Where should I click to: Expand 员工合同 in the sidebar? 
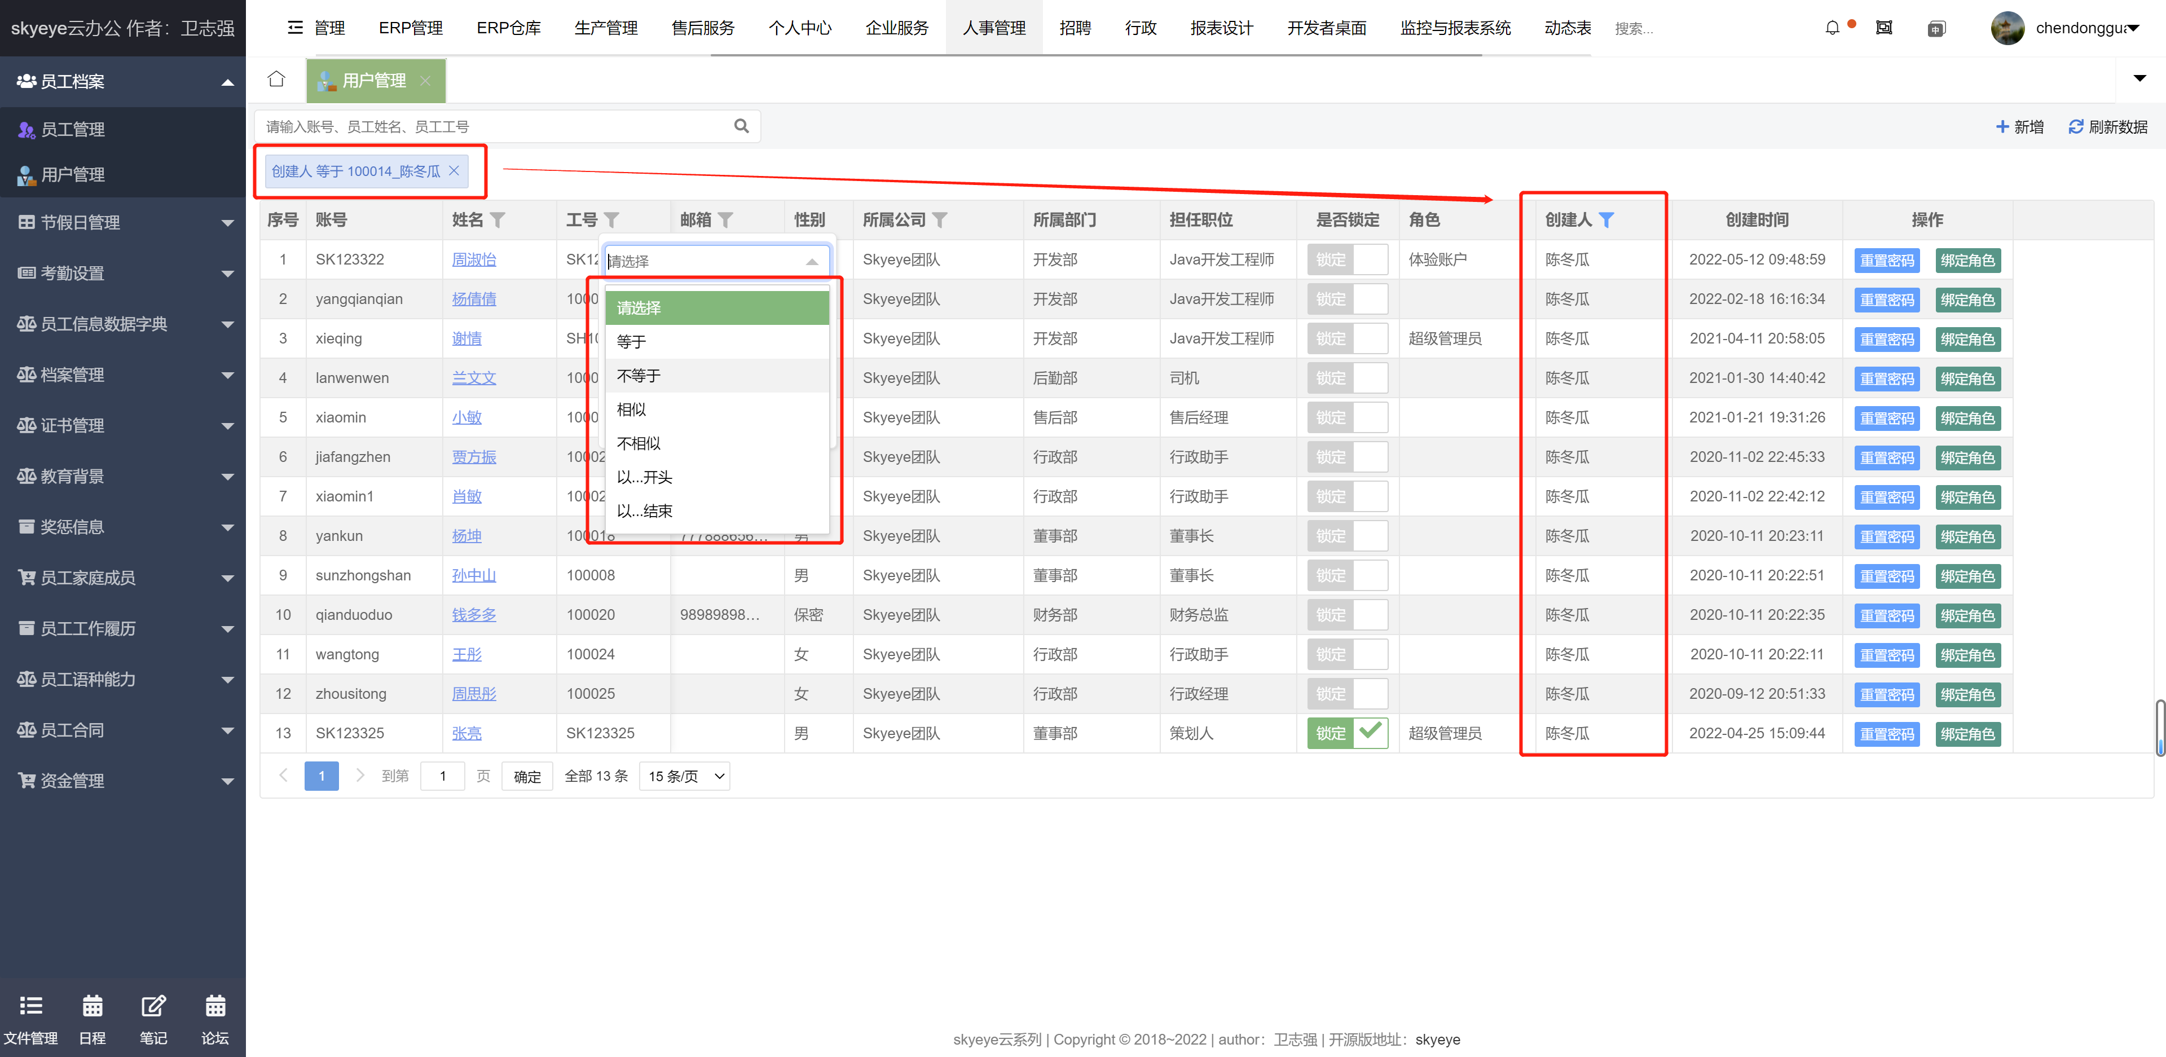(x=123, y=730)
